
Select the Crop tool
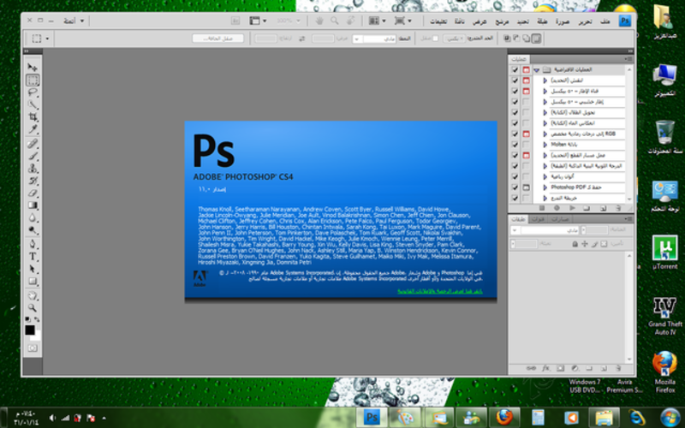click(x=33, y=116)
